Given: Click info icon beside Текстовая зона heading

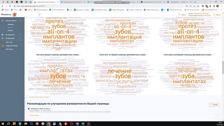Looking at the screenshot, I should [212, 55].
